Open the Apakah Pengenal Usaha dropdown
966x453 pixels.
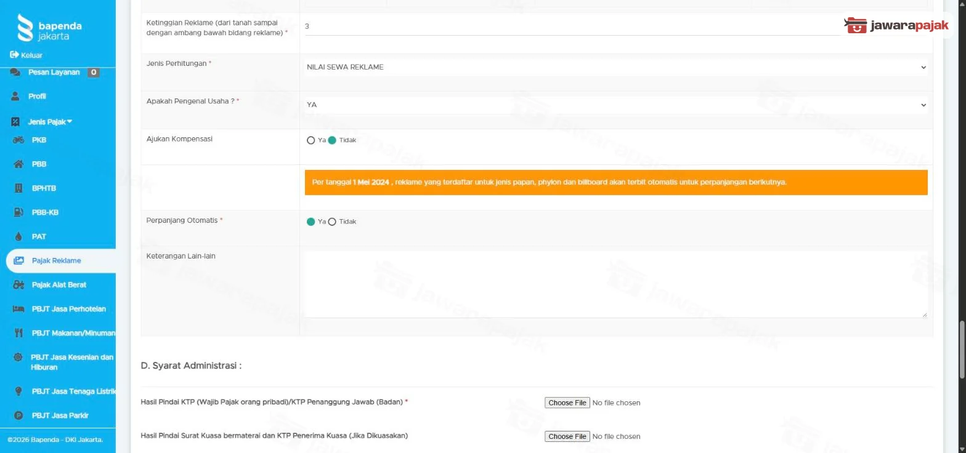click(616, 105)
